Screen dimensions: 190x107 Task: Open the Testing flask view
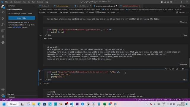[3, 36]
